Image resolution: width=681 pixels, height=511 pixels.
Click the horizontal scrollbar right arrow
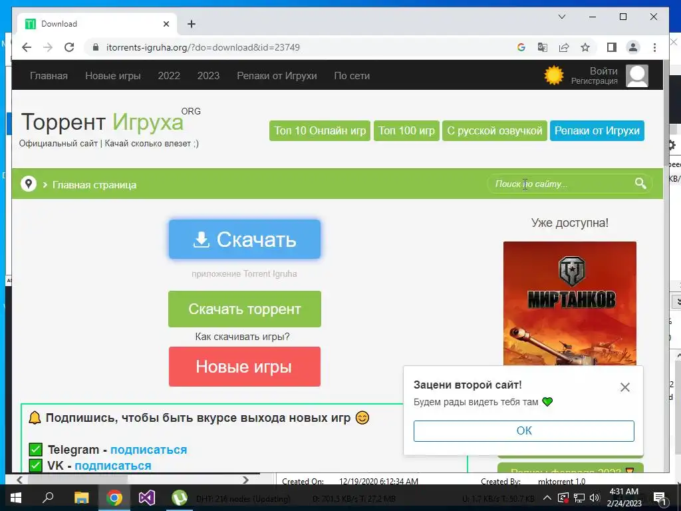(246, 480)
